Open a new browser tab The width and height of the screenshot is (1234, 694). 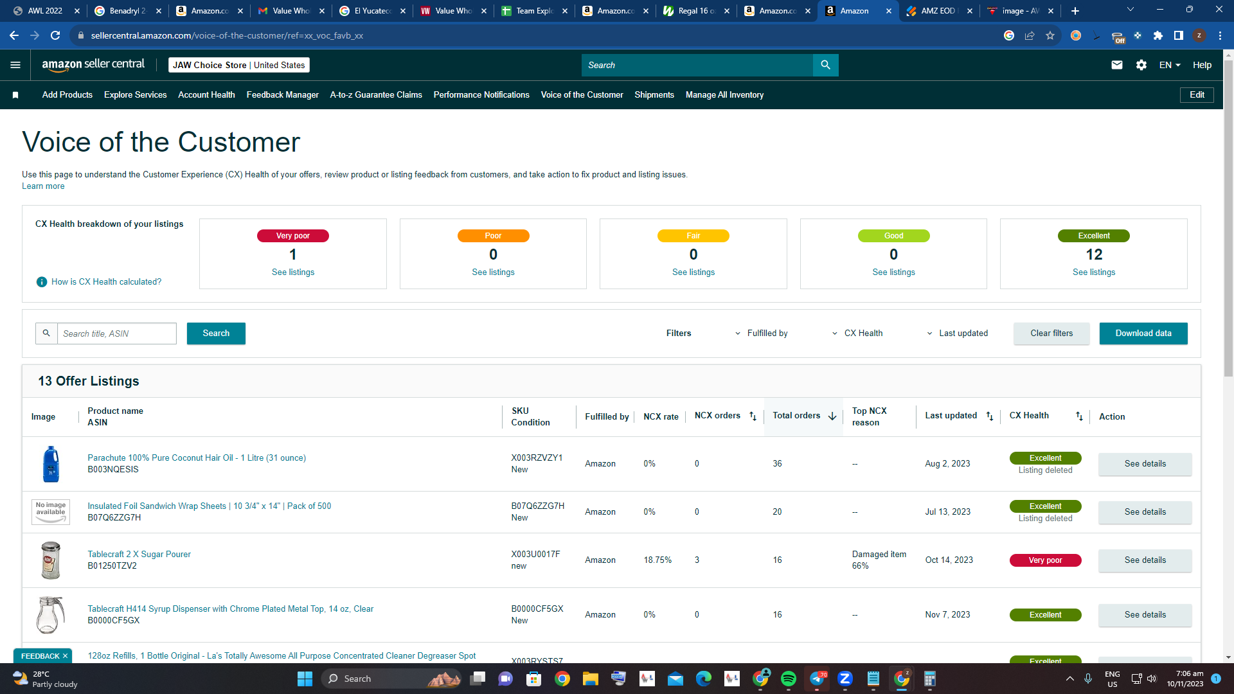point(1075,11)
